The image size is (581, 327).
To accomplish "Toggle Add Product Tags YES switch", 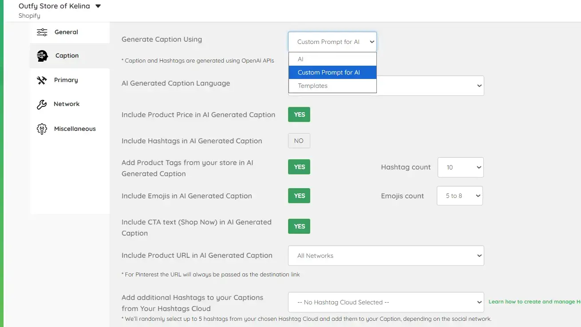I will [299, 167].
